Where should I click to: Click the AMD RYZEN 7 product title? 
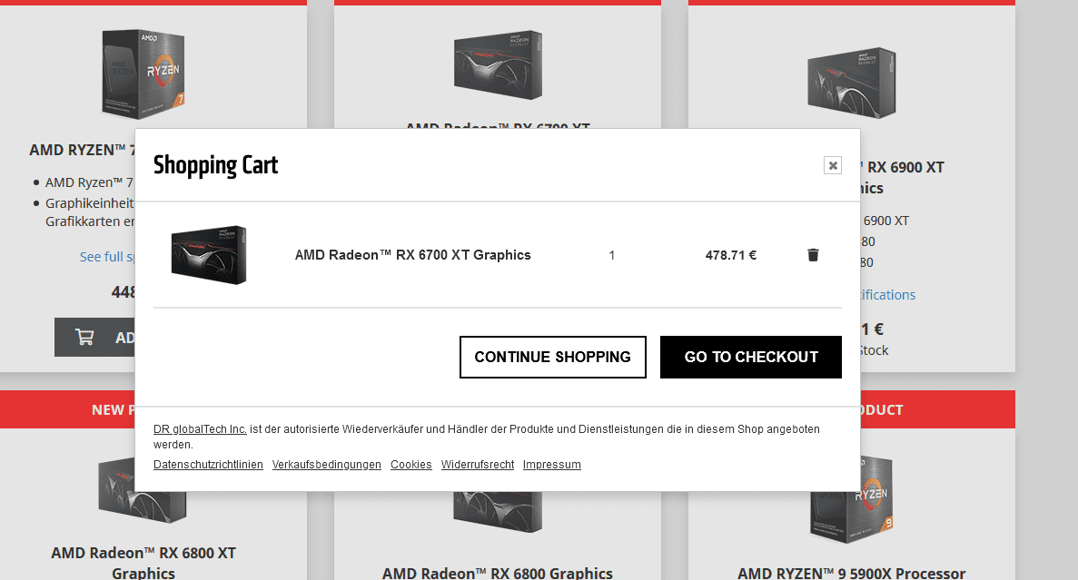click(82, 150)
